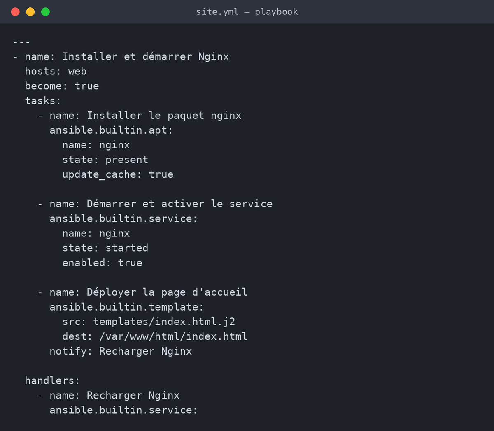Click the "src: templates/index.html.j2" line

pos(149,322)
